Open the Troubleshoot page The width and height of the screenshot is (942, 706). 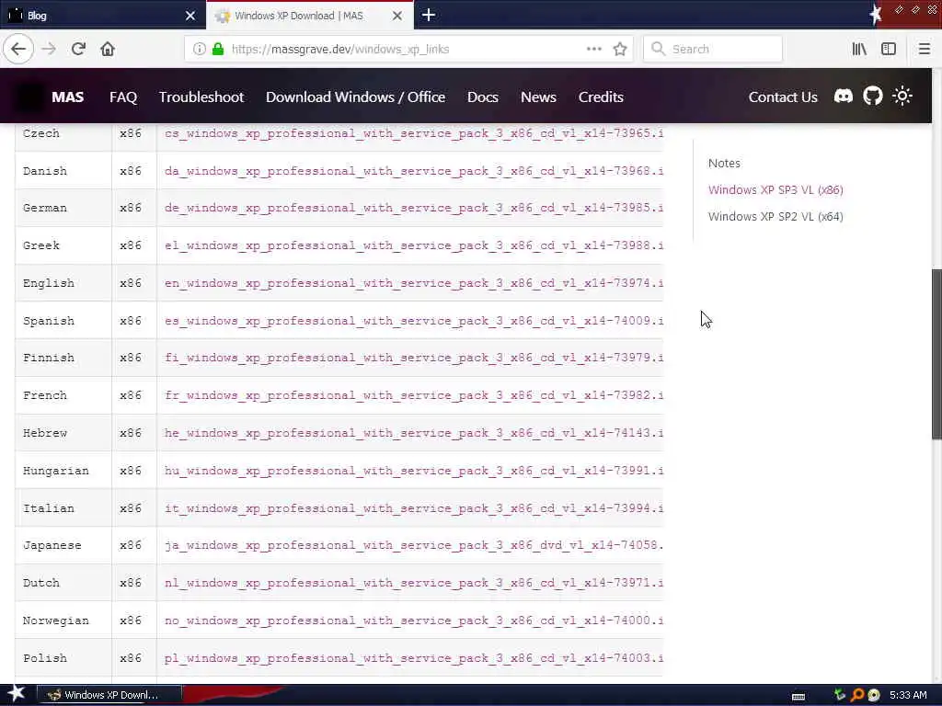(x=201, y=97)
